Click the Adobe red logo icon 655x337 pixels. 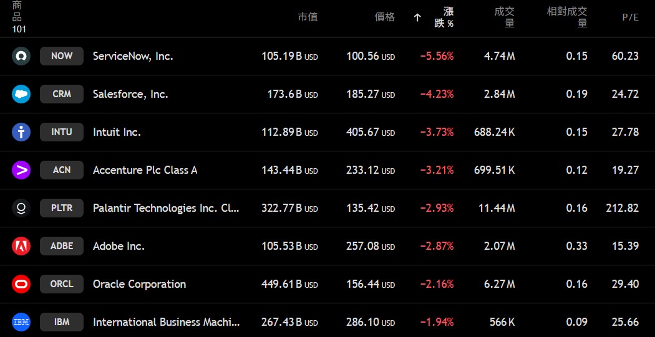point(21,246)
